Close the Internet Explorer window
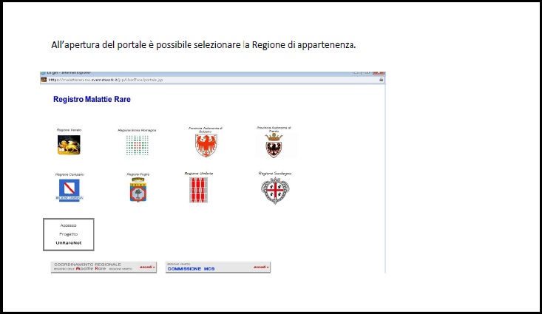 tap(379, 73)
